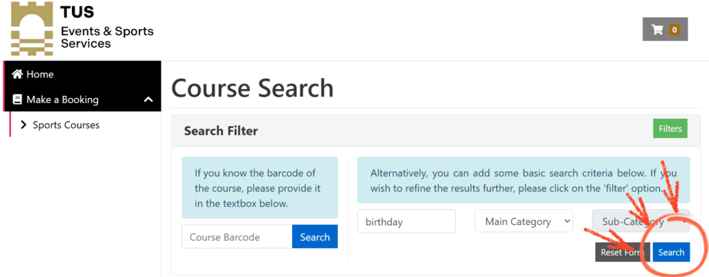This screenshot has width=709, height=277.
Task: Go to the Home menu item
Action: pyautogui.click(x=40, y=74)
